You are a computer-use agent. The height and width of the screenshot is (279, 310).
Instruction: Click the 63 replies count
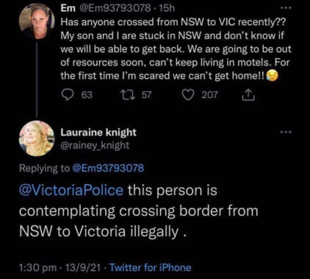point(87,95)
